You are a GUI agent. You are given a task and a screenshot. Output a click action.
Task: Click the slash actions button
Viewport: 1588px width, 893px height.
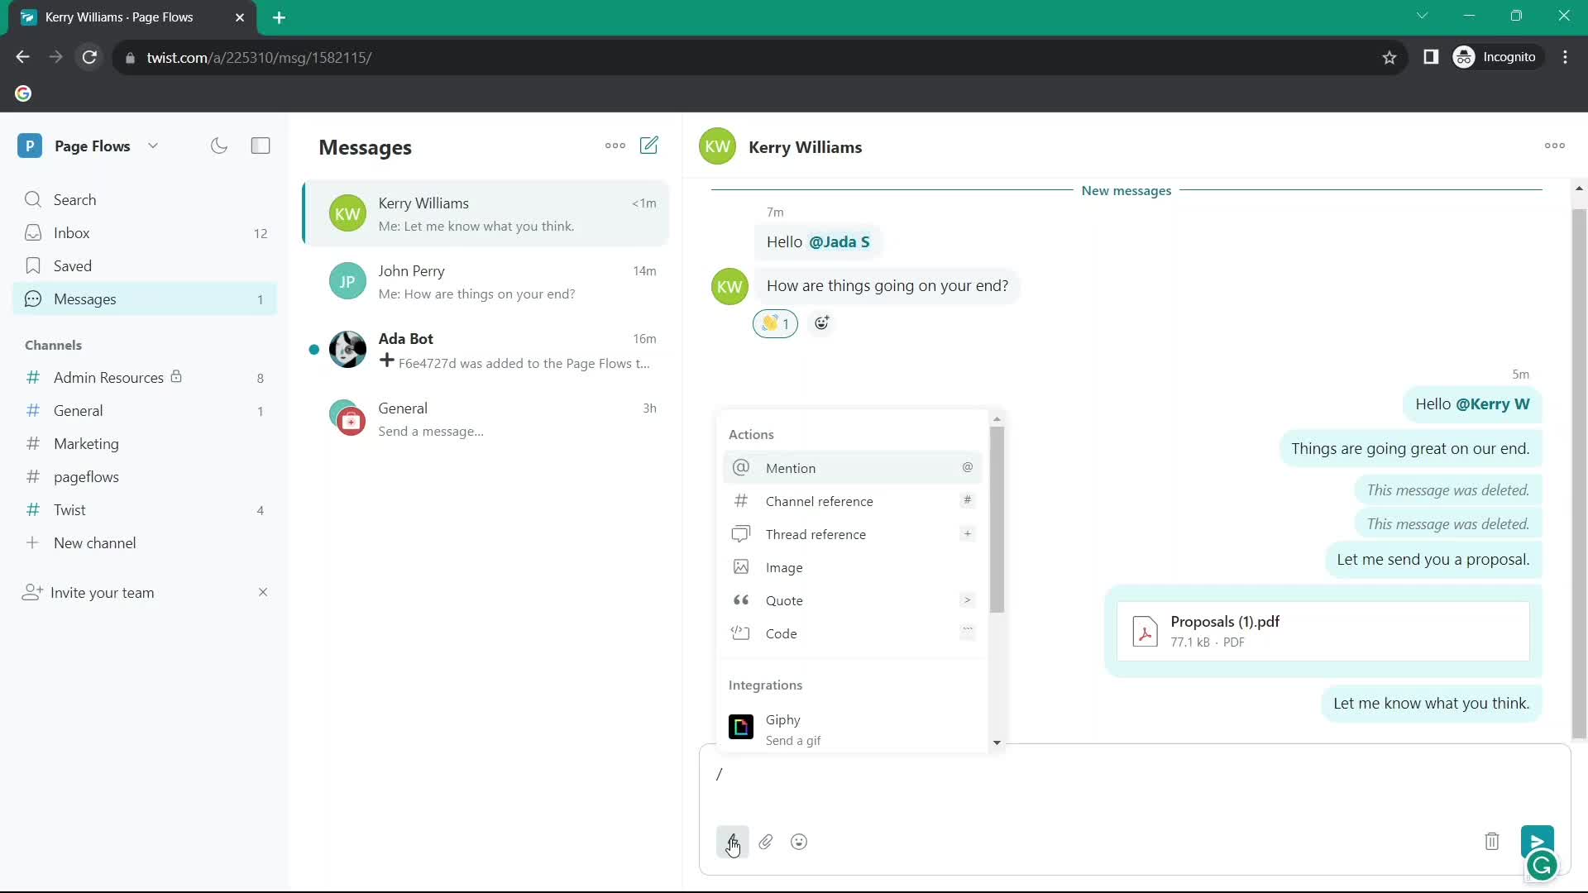click(732, 842)
